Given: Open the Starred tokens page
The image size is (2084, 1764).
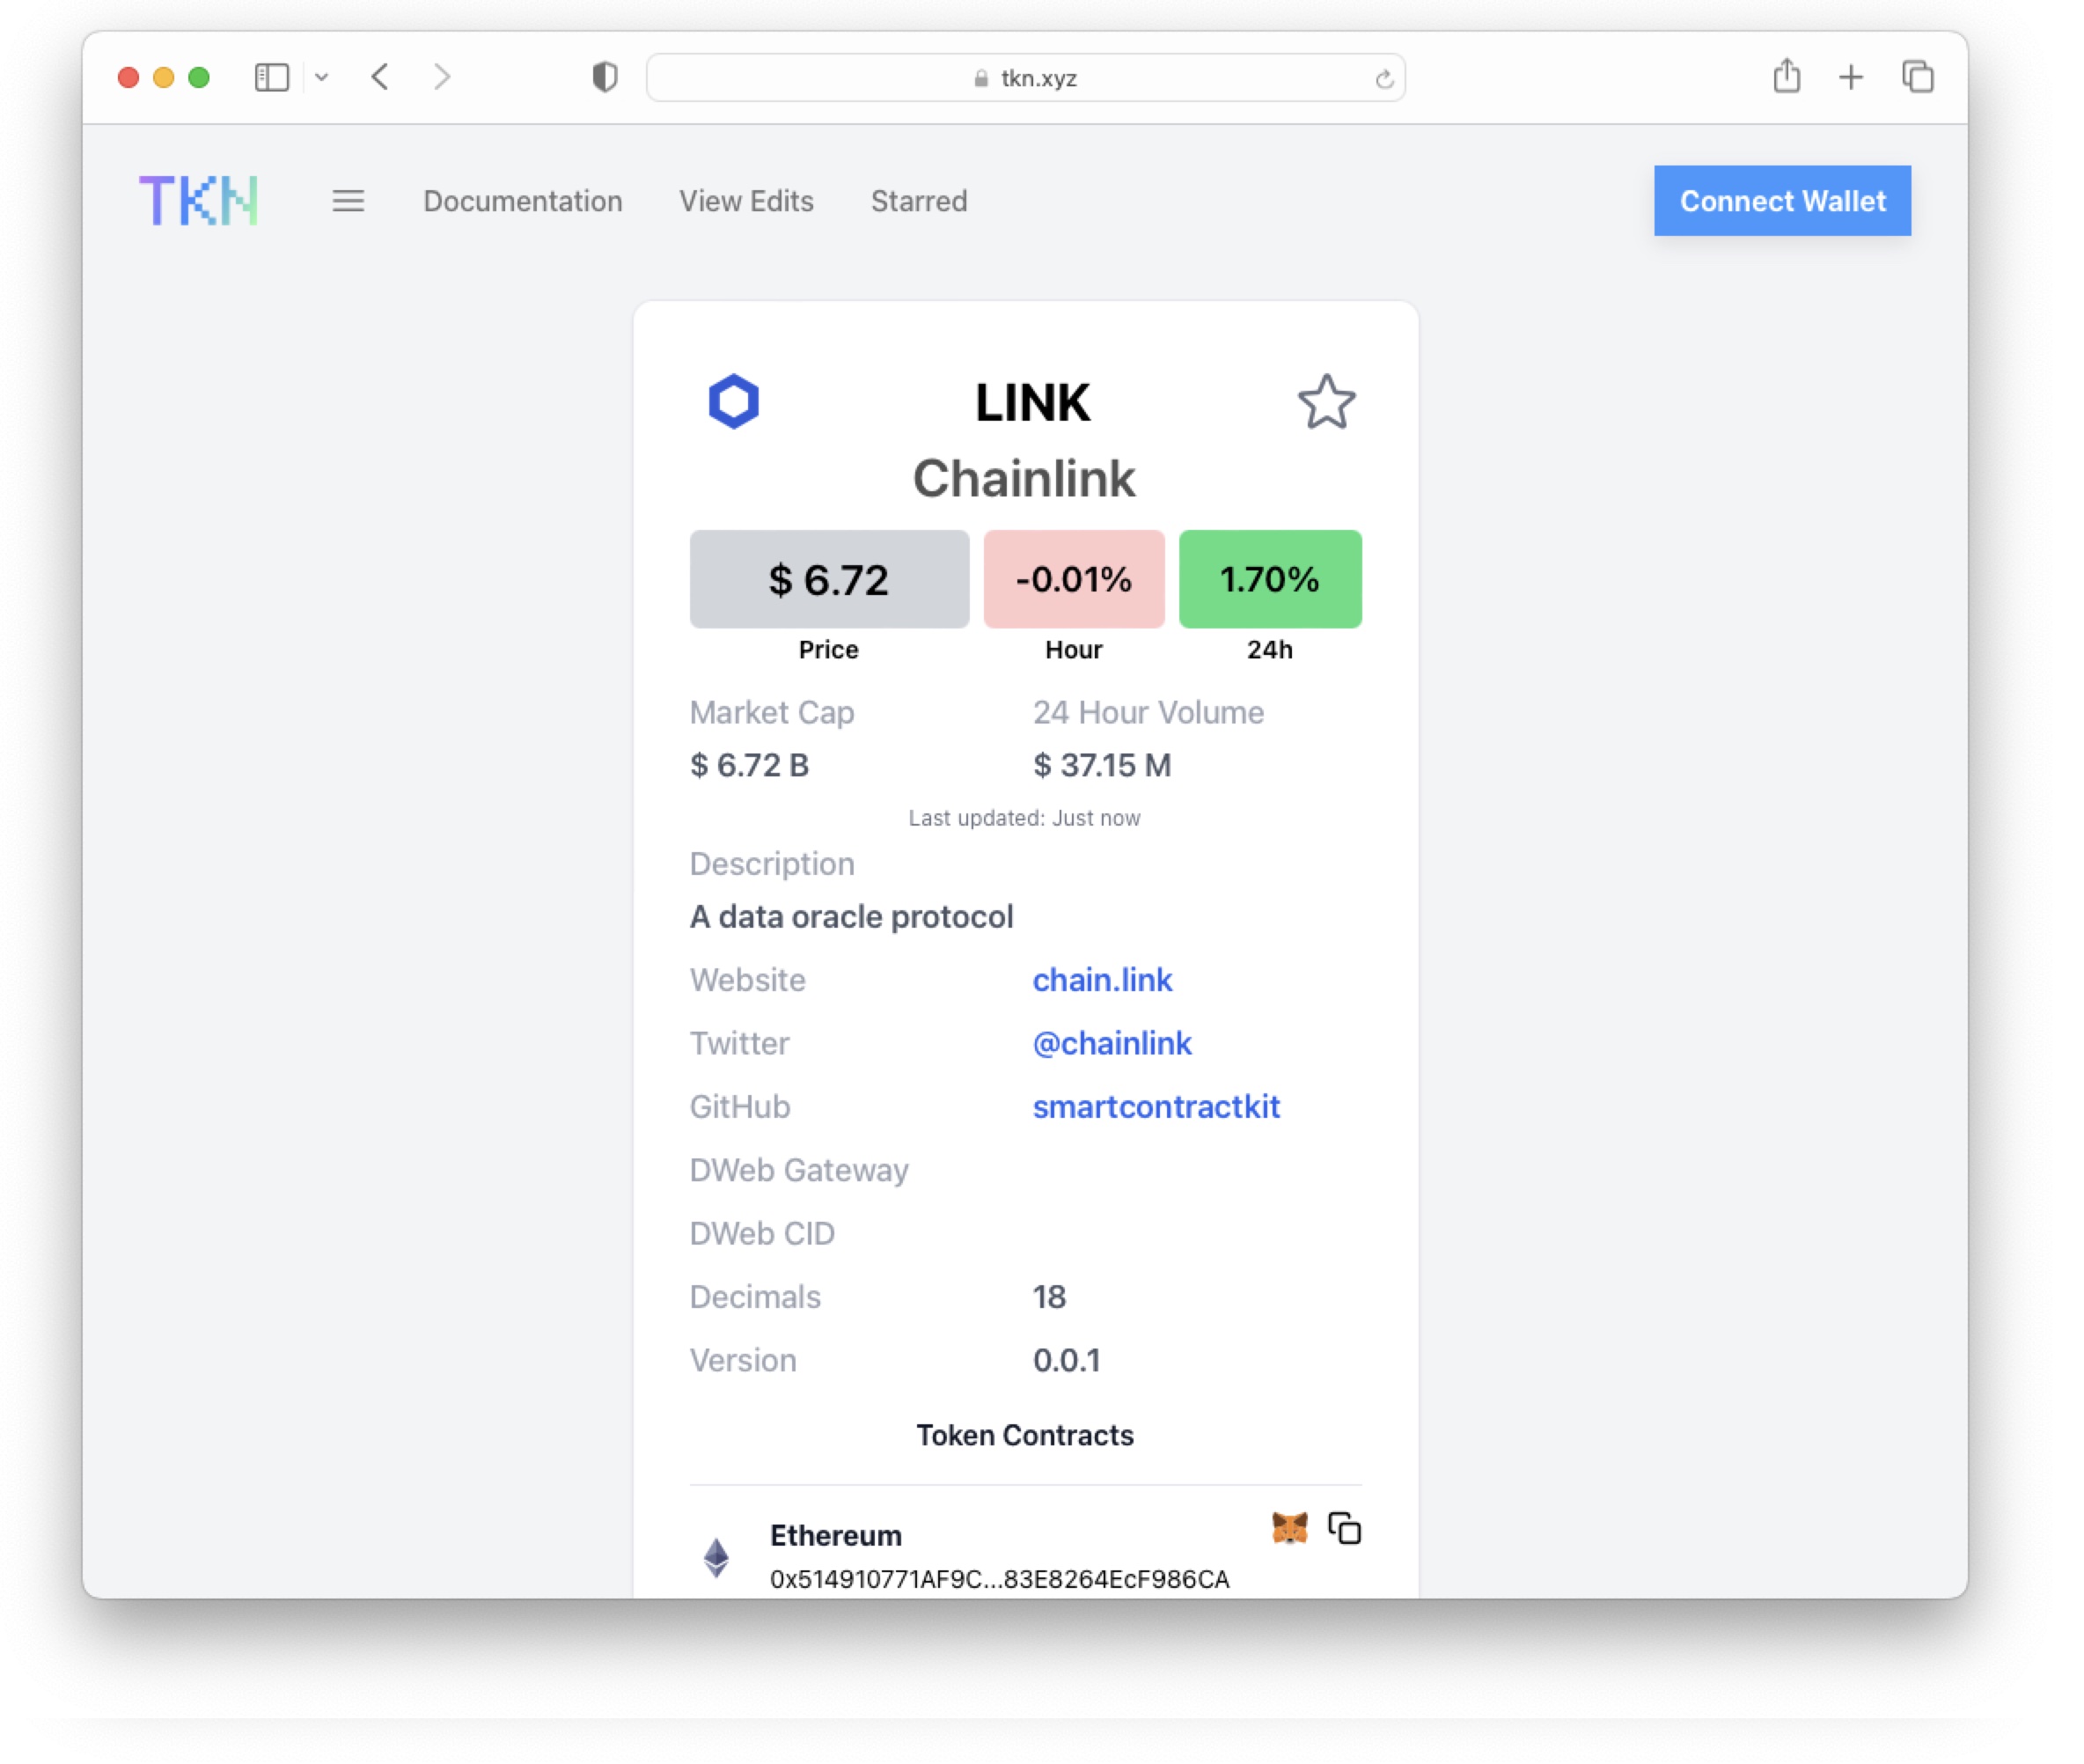Looking at the screenshot, I should (x=918, y=201).
